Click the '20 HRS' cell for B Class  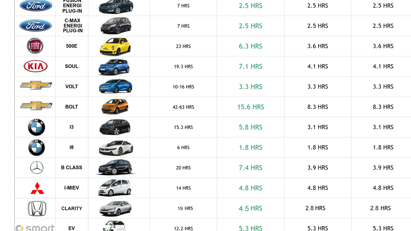183,167
